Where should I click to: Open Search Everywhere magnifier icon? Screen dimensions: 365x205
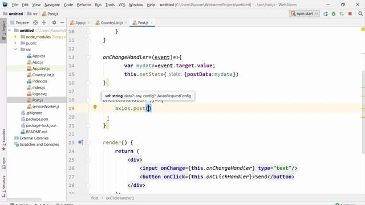360,14
